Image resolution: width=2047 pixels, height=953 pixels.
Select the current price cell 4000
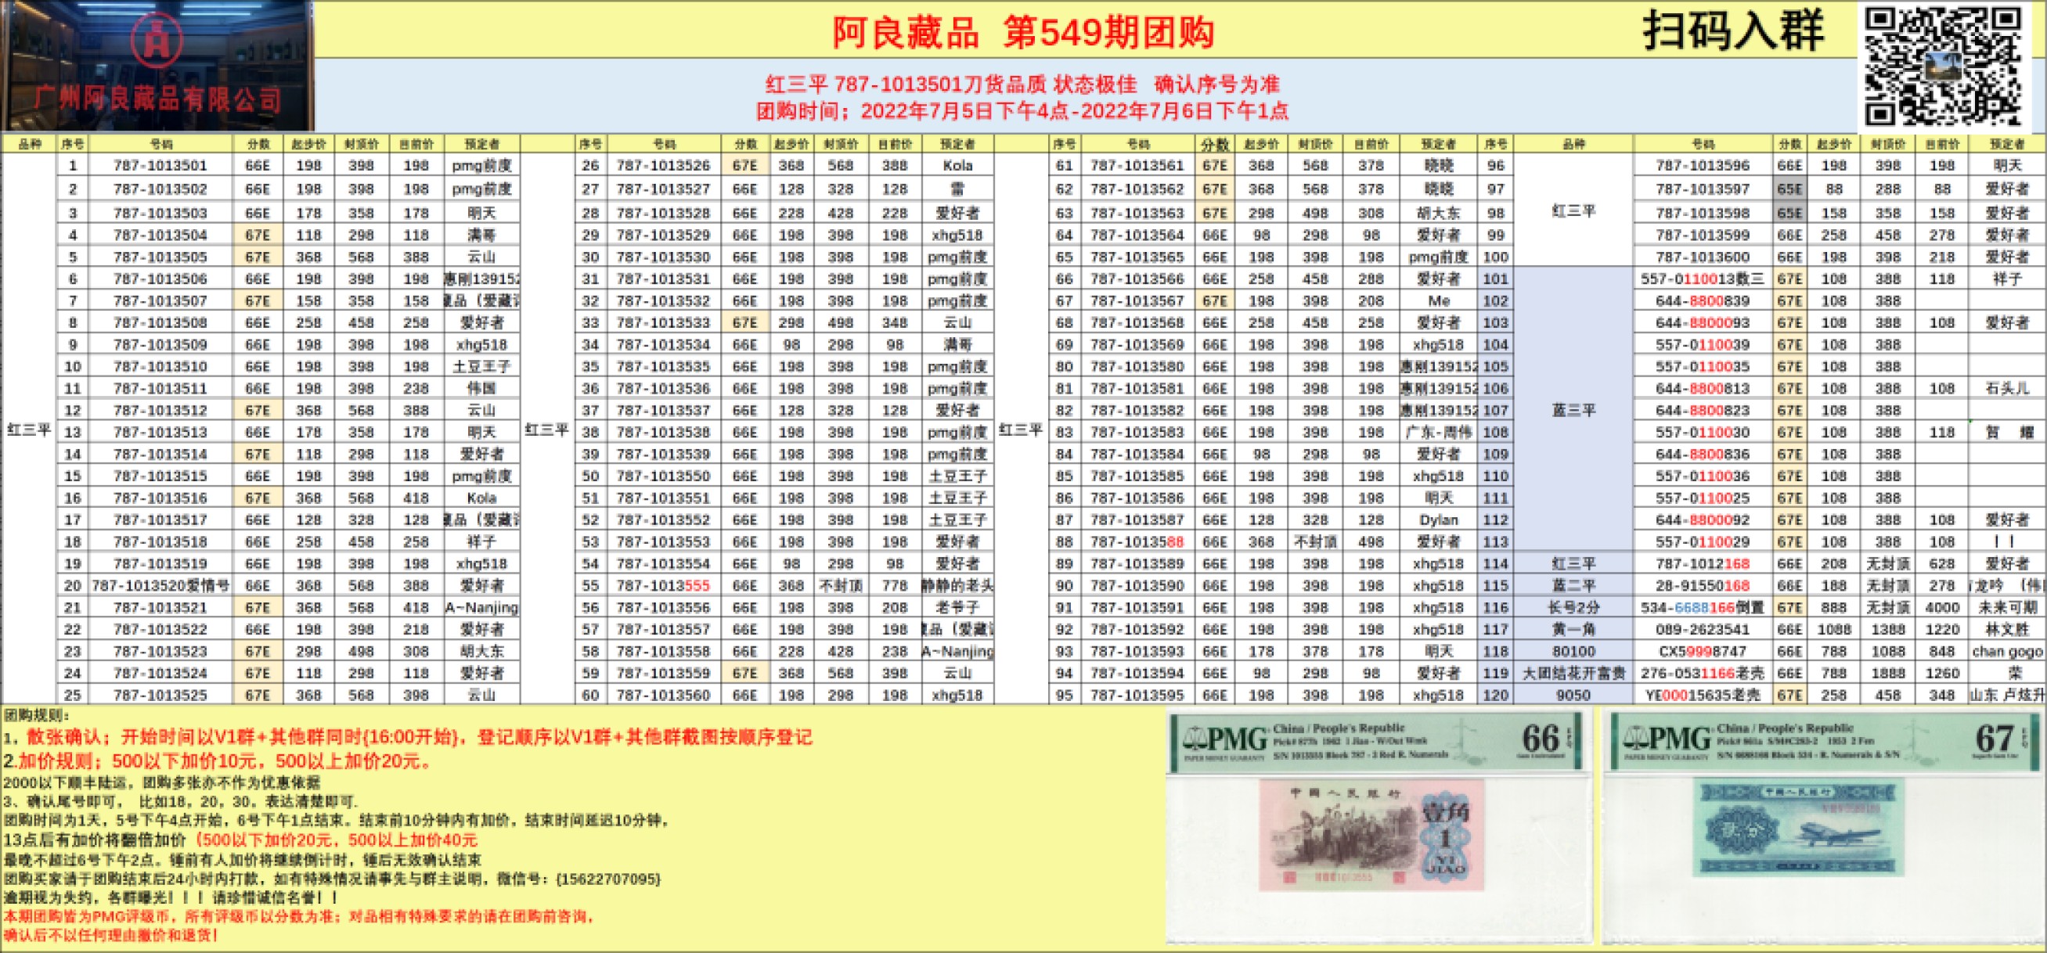[x=1942, y=607]
